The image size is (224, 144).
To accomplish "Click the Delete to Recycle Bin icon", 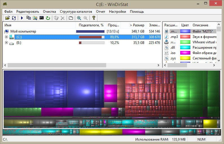I will click(x=56, y=18).
